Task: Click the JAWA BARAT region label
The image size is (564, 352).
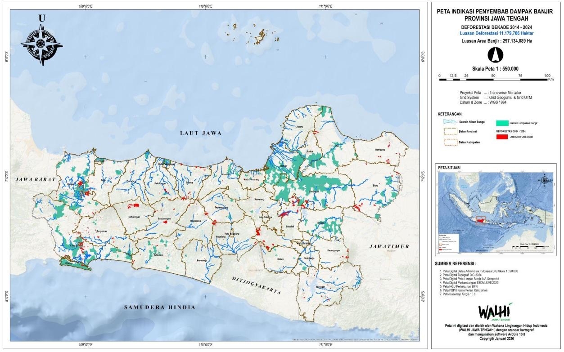Action: coord(35,179)
